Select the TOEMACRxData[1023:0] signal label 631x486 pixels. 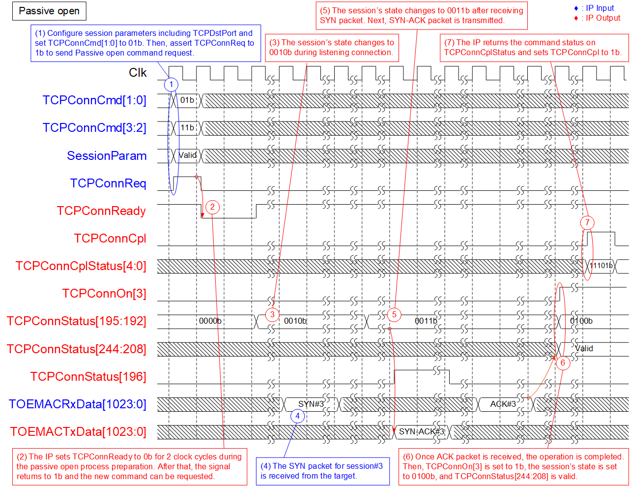[x=78, y=404]
